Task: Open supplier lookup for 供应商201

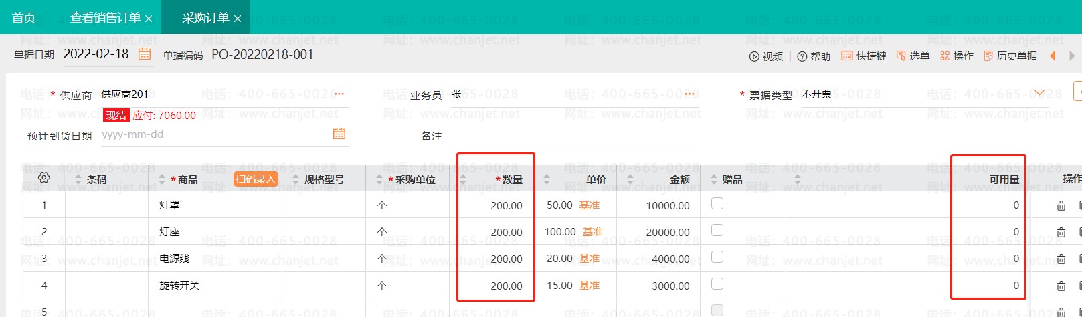Action: tap(339, 94)
